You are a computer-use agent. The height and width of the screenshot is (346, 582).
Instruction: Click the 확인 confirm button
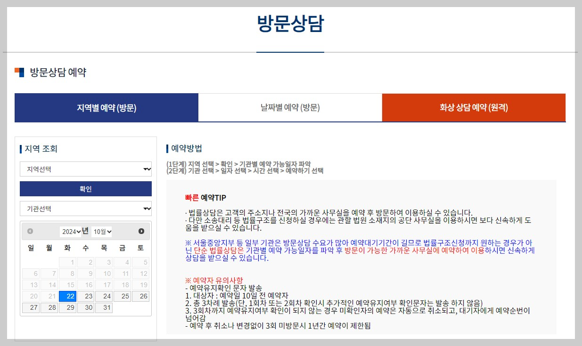pos(86,189)
